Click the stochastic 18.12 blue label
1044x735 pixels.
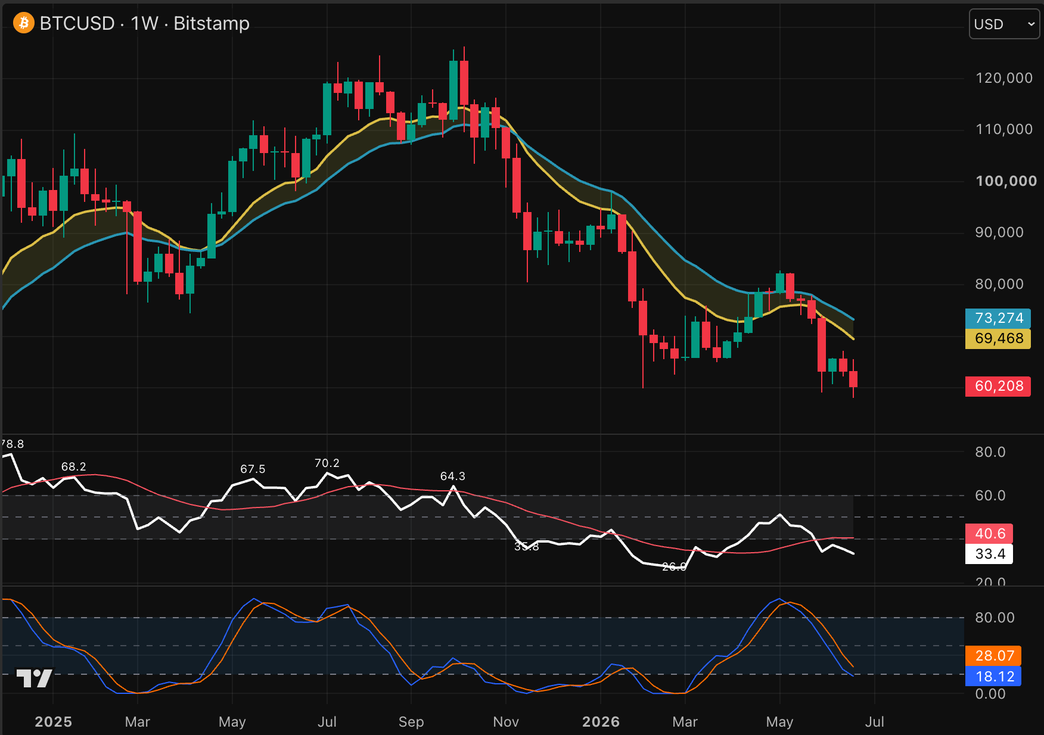pos(993,676)
